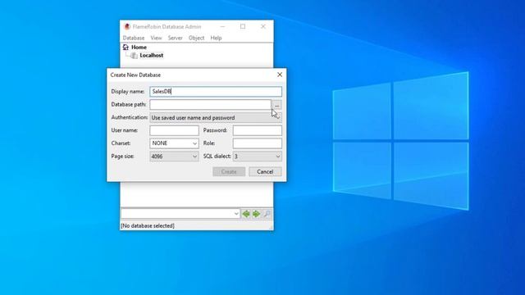
Task: Open the Server menu
Action: [175, 38]
